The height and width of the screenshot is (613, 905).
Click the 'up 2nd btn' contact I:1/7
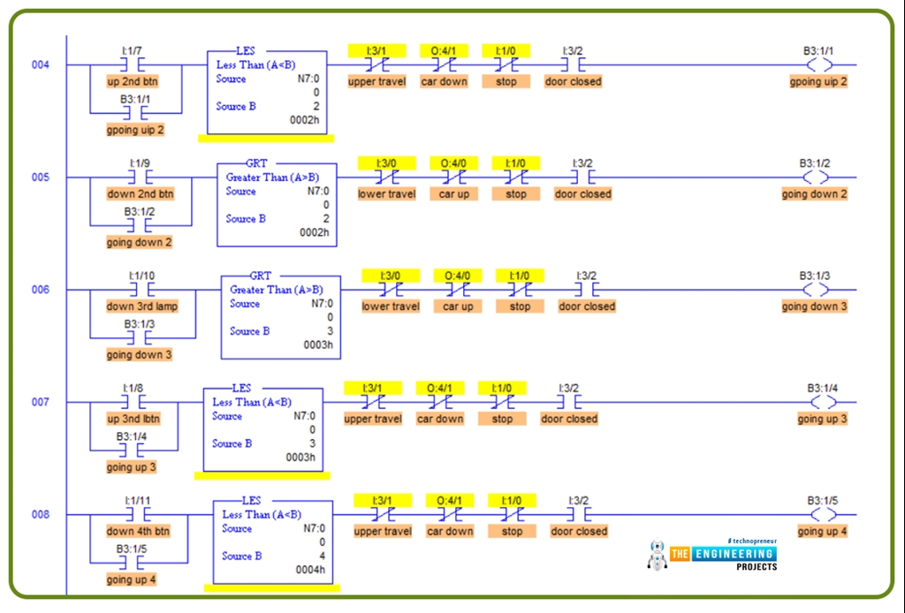(x=131, y=64)
